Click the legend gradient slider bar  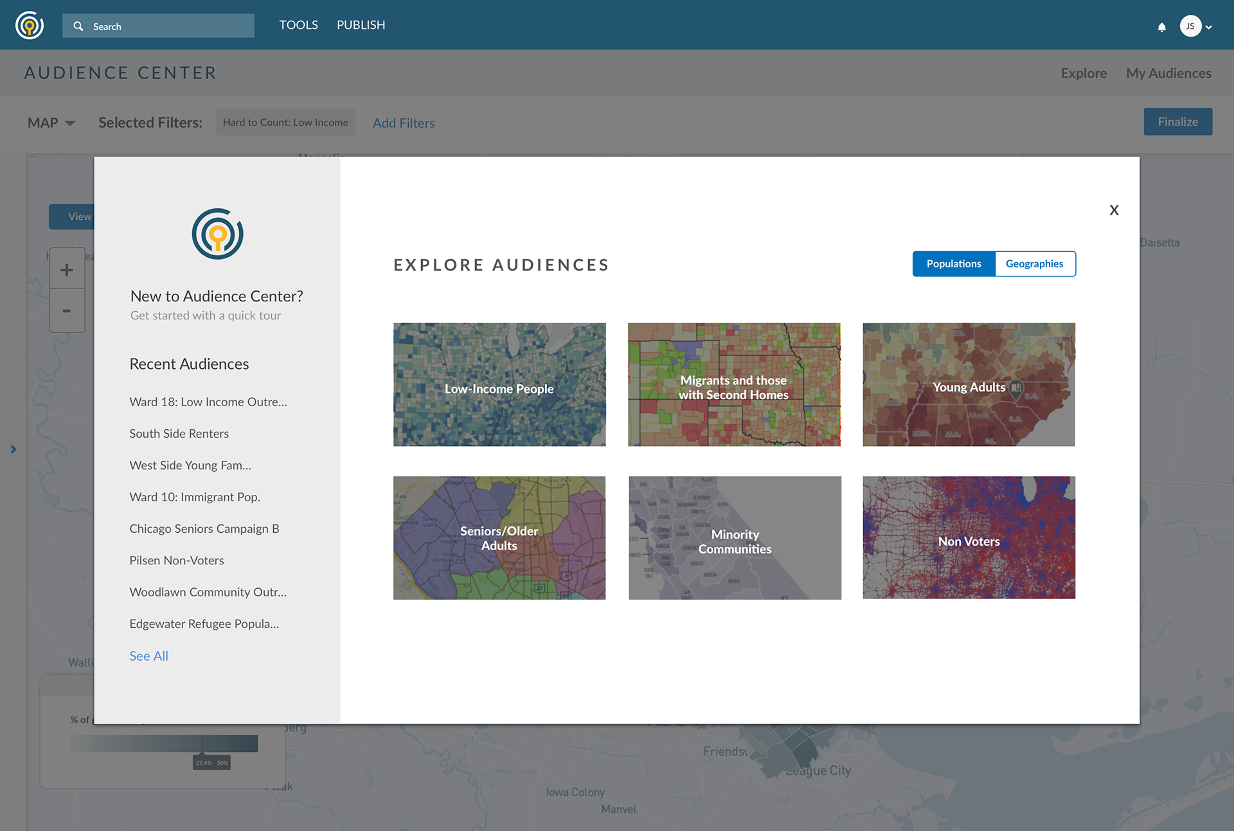click(x=164, y=744)
